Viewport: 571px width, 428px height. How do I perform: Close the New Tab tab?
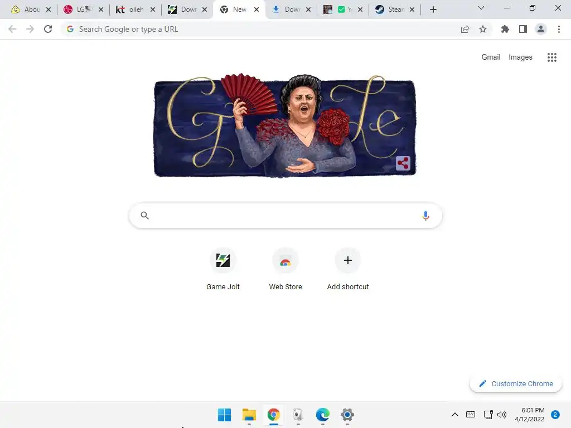coord(257,9)
